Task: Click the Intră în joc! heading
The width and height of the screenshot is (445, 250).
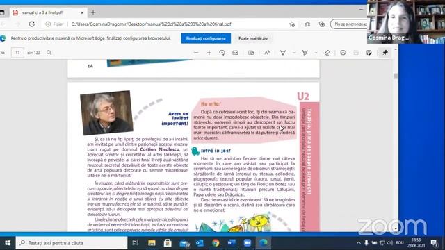Action: tap(216, 151)
